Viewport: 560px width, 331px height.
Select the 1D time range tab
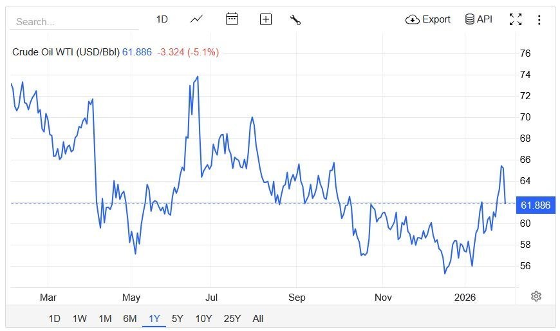pyautogui.click(x=55, y=318)
